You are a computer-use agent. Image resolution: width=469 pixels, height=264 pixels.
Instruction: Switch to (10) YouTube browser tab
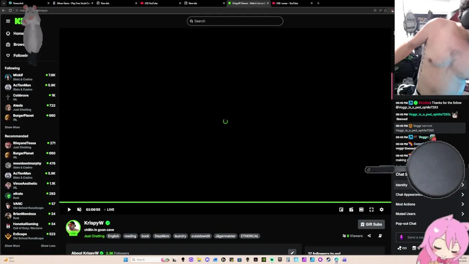(160, 3)
